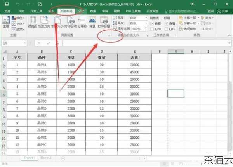Screen dimensions: 233x167
Task: Click the 旋转 rotate button
Action: (x=207, y=29)
